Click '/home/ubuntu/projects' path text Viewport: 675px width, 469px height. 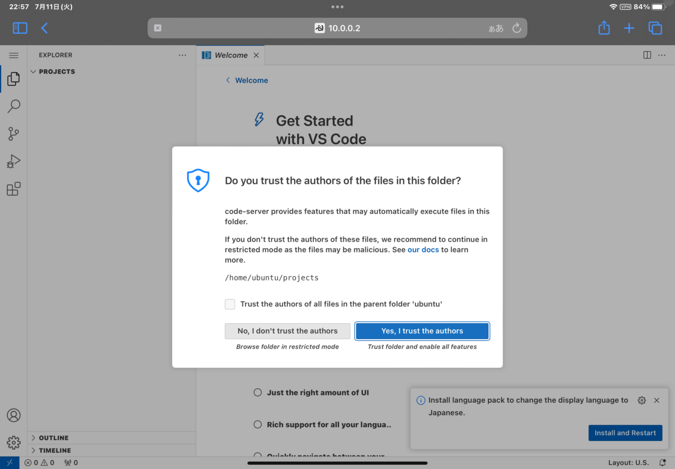[x=272, y=278]
